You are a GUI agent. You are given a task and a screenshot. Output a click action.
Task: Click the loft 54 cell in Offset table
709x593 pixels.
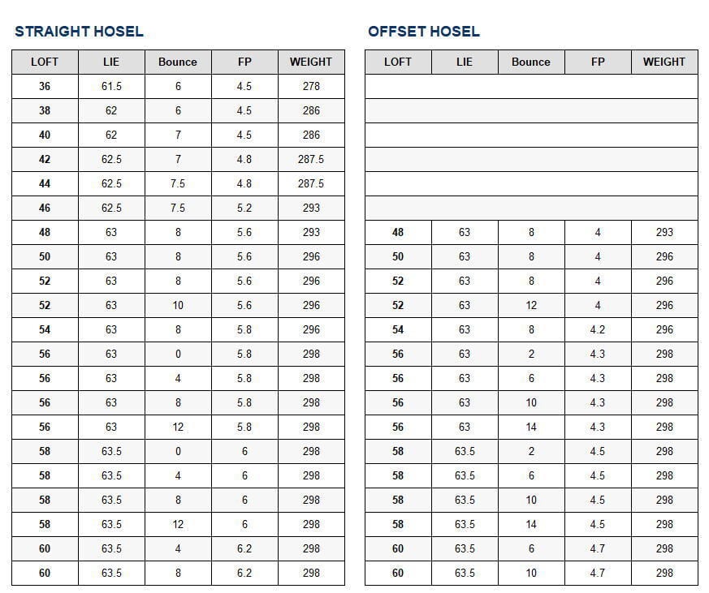(x=398, y=329)
